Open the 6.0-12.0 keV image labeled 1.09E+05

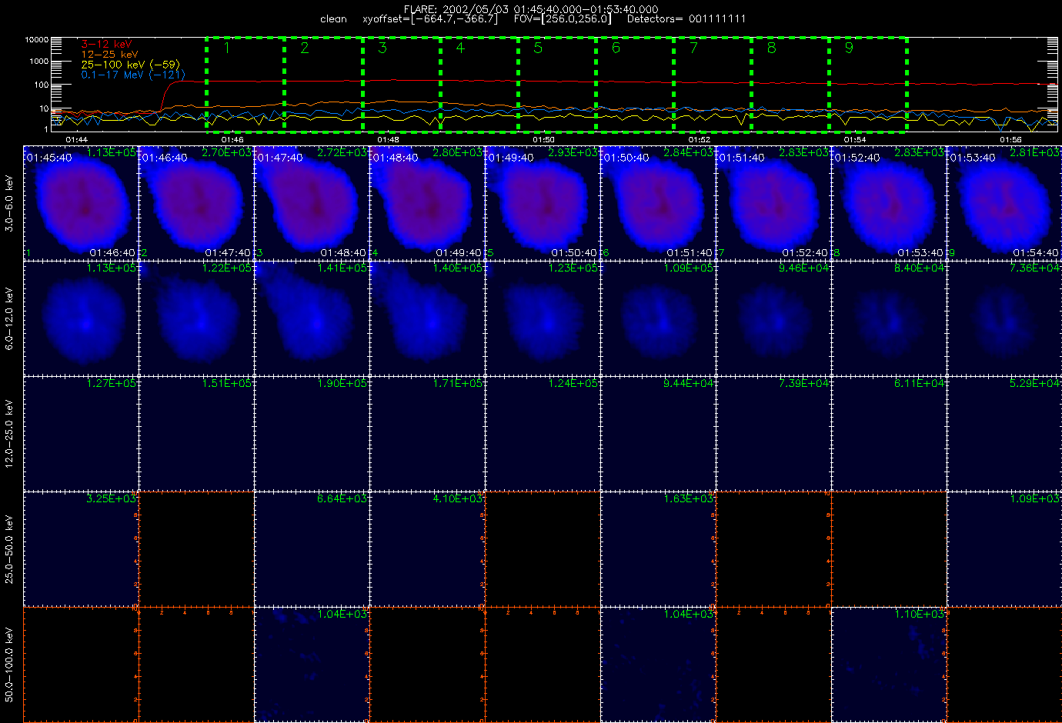658,318
